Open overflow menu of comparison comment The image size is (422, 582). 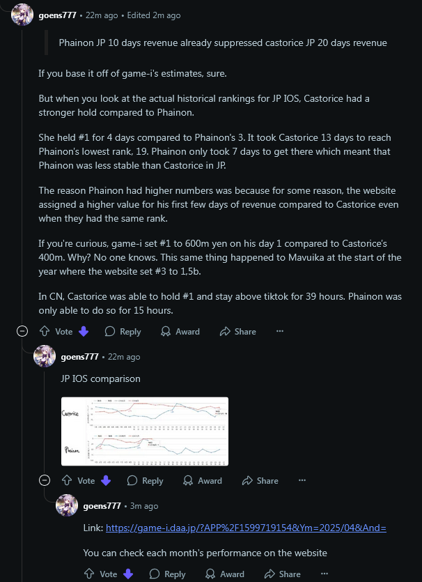[302, 480]
